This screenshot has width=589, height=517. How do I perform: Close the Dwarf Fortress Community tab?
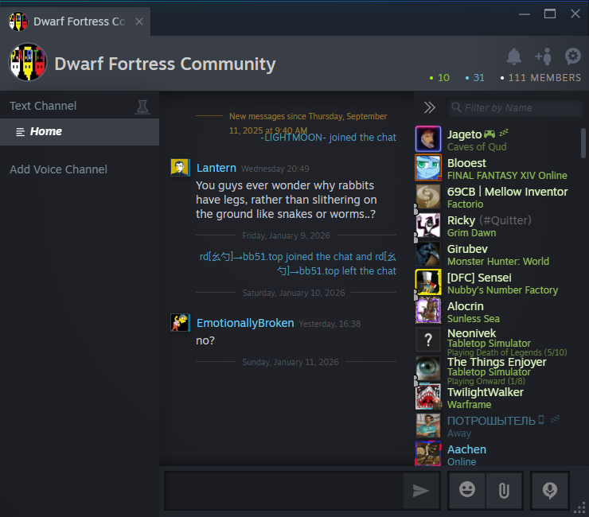coord(139,21)
